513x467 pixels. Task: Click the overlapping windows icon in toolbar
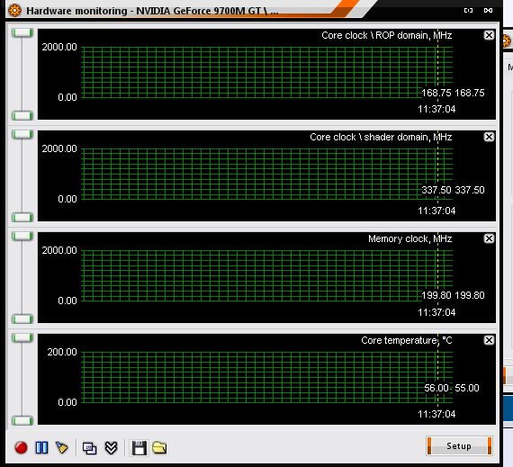89,448
